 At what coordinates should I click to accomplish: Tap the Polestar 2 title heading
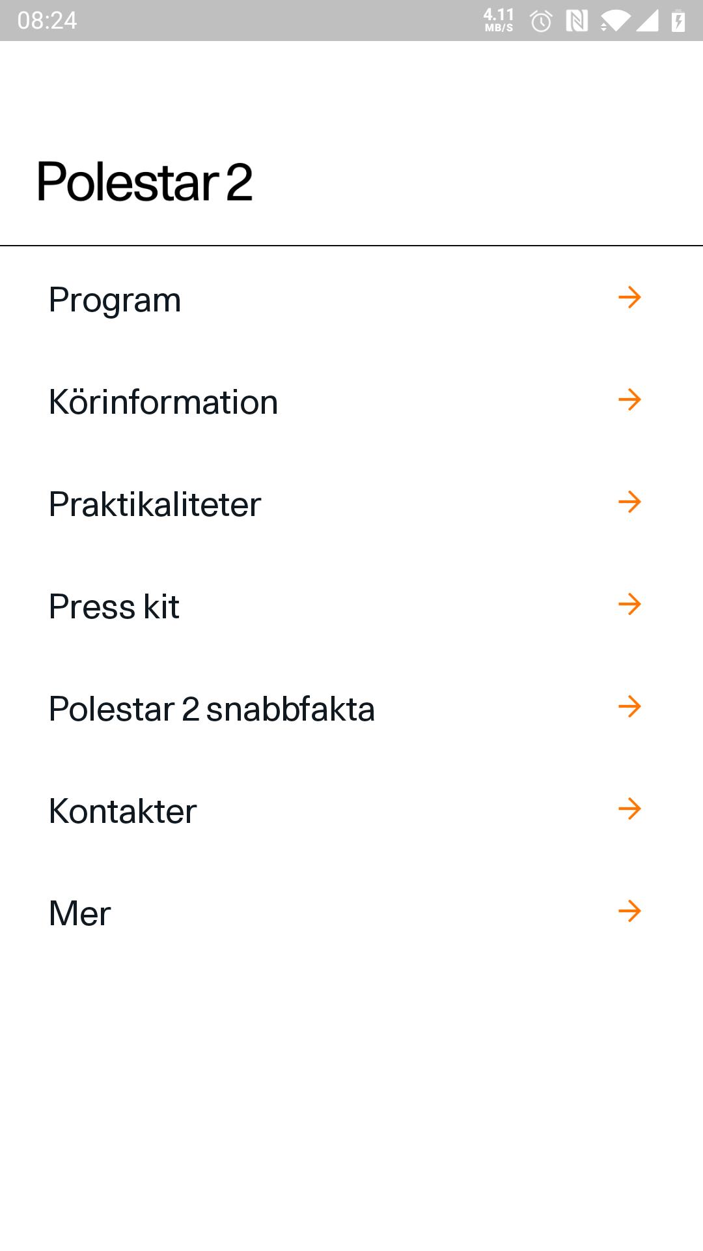pyautogui.click(x=145, y=182)
